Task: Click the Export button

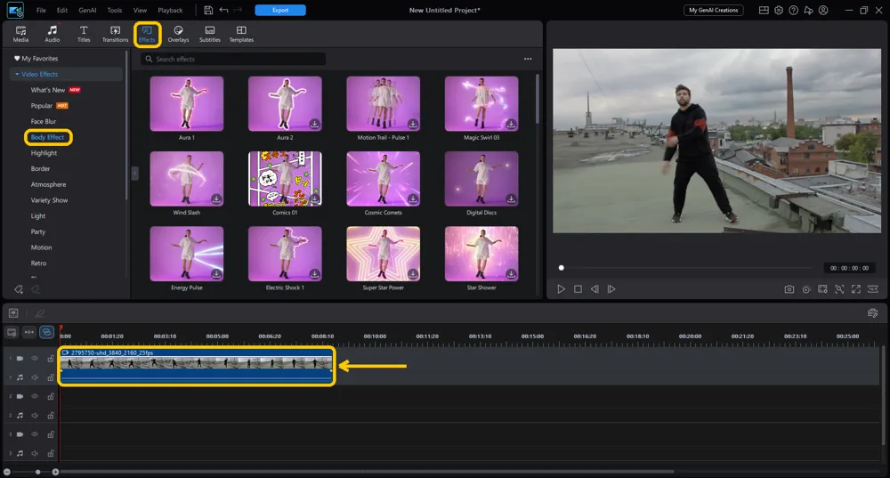Action: click(x=280, y=10)
